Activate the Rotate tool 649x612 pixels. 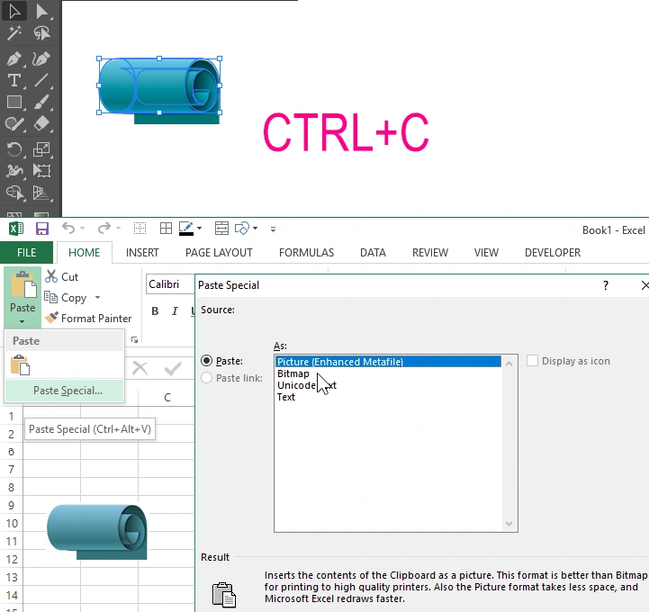(x=14, y=148)
